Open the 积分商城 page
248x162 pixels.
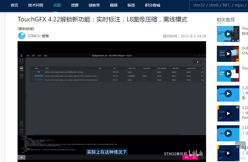(x=153, y=5)
